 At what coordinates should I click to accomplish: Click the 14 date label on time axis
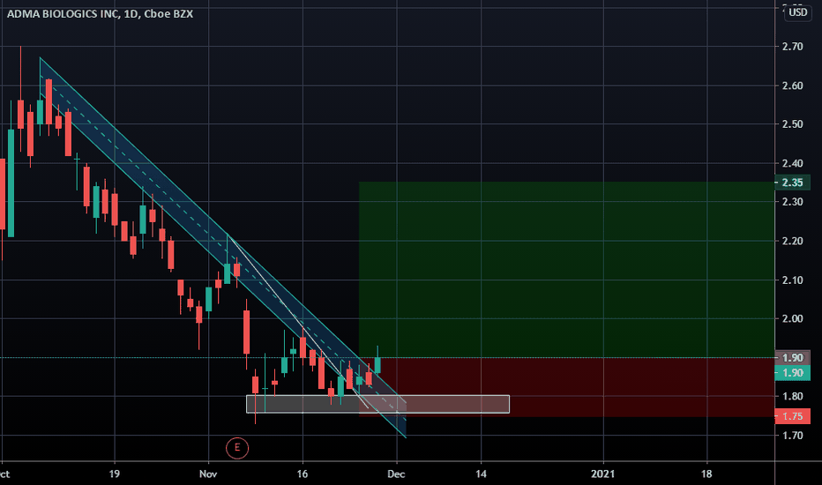481,474
